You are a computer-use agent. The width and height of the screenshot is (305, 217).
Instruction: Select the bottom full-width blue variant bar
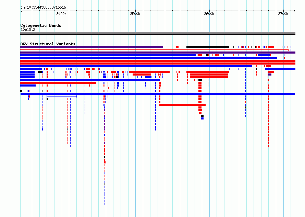[x=158, y=94]
